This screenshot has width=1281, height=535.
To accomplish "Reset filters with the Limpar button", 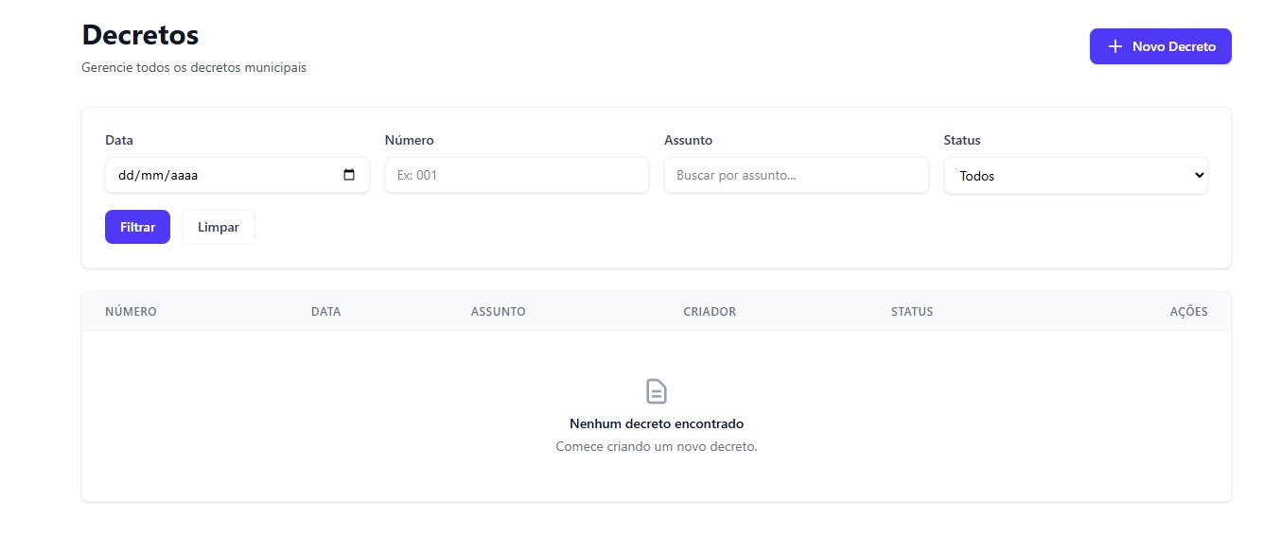I will [219, 227].
